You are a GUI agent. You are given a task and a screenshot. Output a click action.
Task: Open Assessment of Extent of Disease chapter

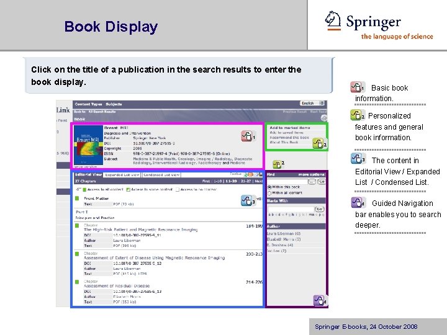coord(154,258)
